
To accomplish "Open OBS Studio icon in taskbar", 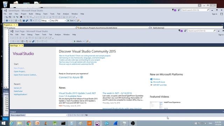I will coord(133,123).
